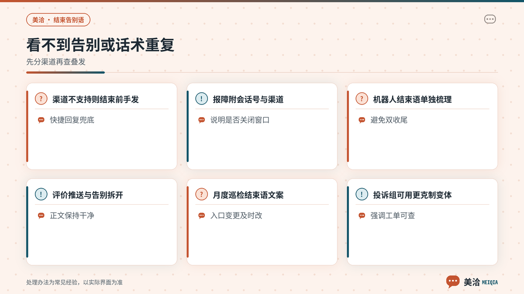Click the chat bubble icon at top right
Image resolution: width=524 pixels, height=294 pixels.
coord(490,19)
